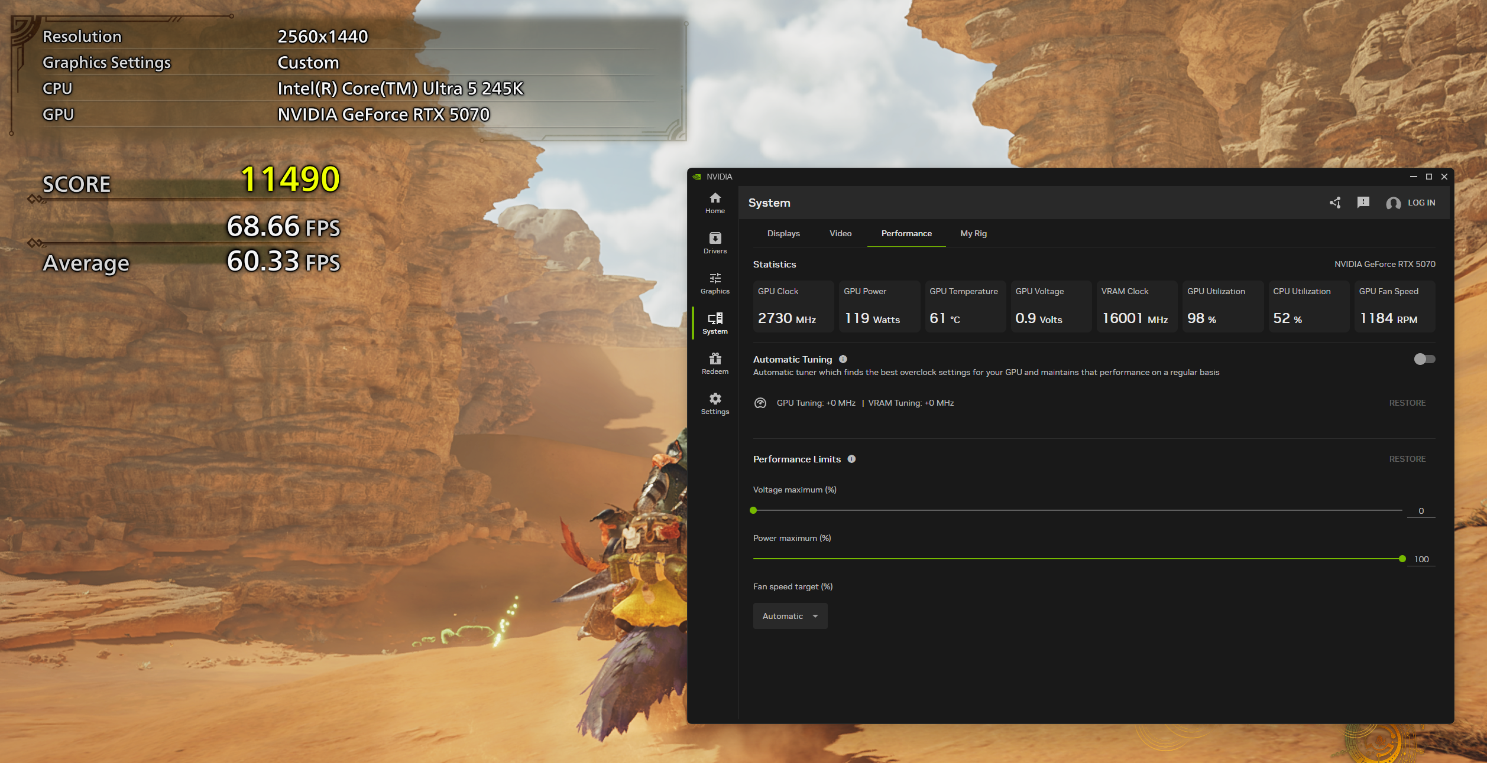Click the VRAM Clock statistic card
1487x763 pixels.
tap(1136, 306)
